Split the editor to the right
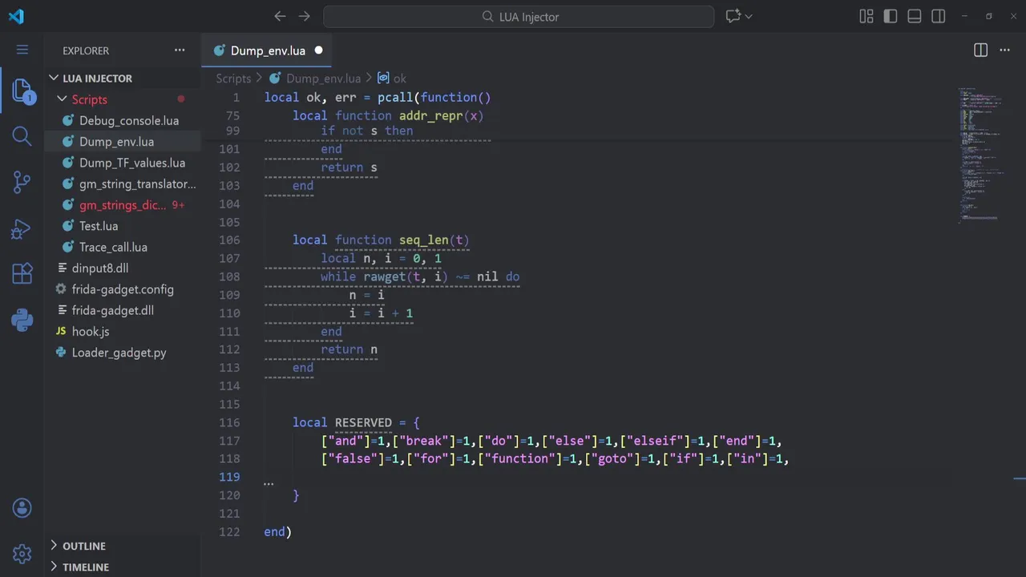The image size is (1026, 577). click(x=980, y=50)
